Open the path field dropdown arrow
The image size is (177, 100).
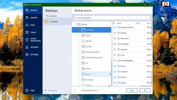pyautogui.click(x=148, y=18)
